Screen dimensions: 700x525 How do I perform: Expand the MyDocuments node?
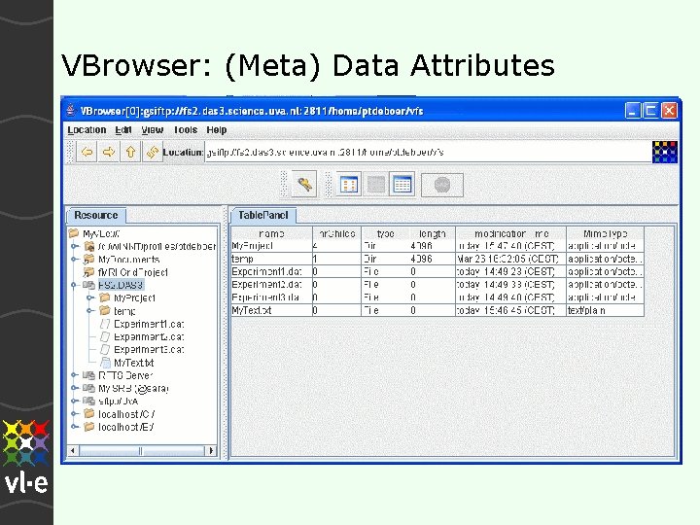(x=75, y=259)
